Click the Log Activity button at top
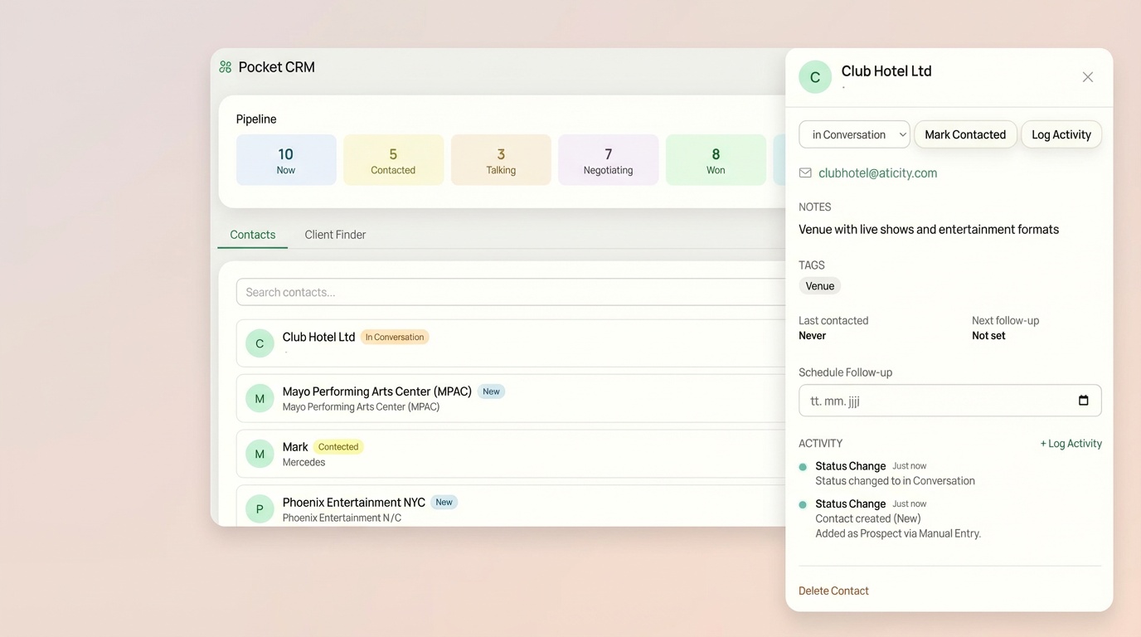 (1061, 134)
